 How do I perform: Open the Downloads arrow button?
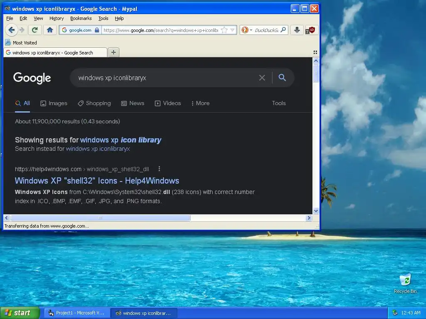pos(297,30)
